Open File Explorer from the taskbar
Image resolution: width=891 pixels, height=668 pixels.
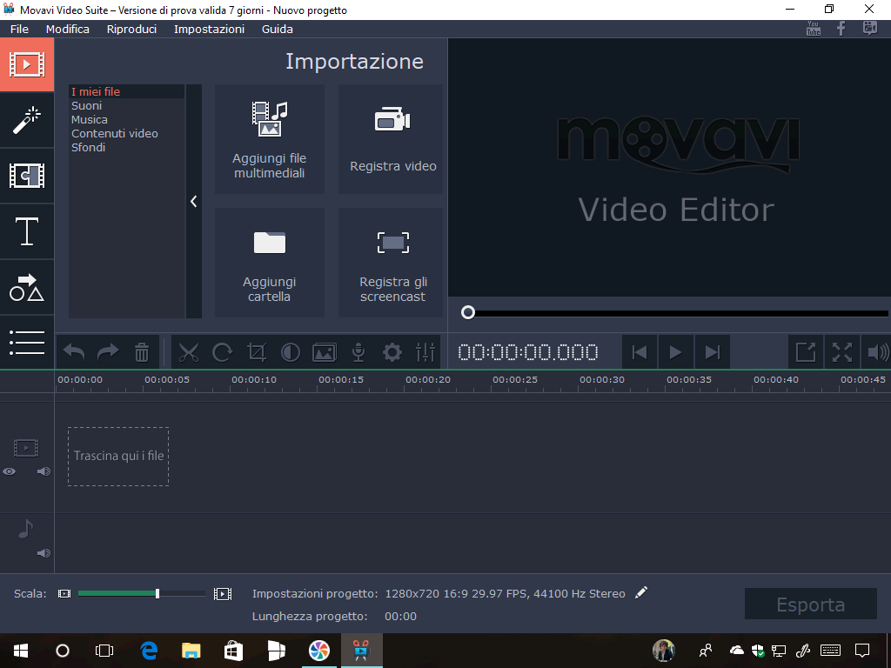click(191, 651)
